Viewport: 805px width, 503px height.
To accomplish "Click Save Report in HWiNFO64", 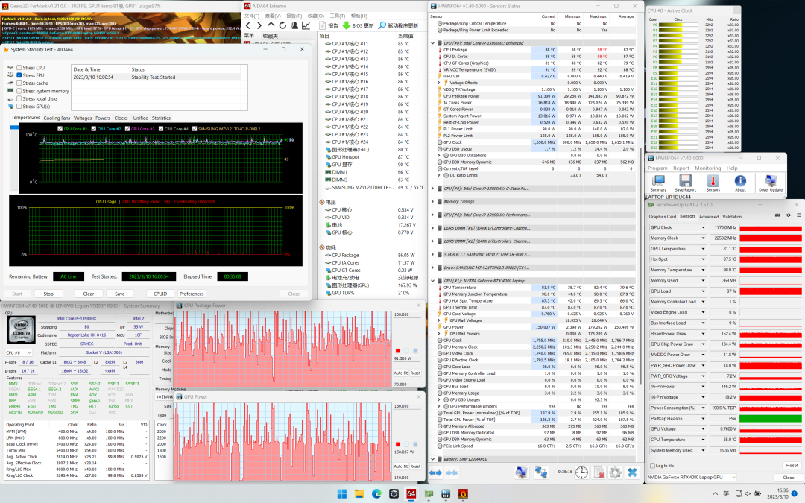I will click(686, 183).
